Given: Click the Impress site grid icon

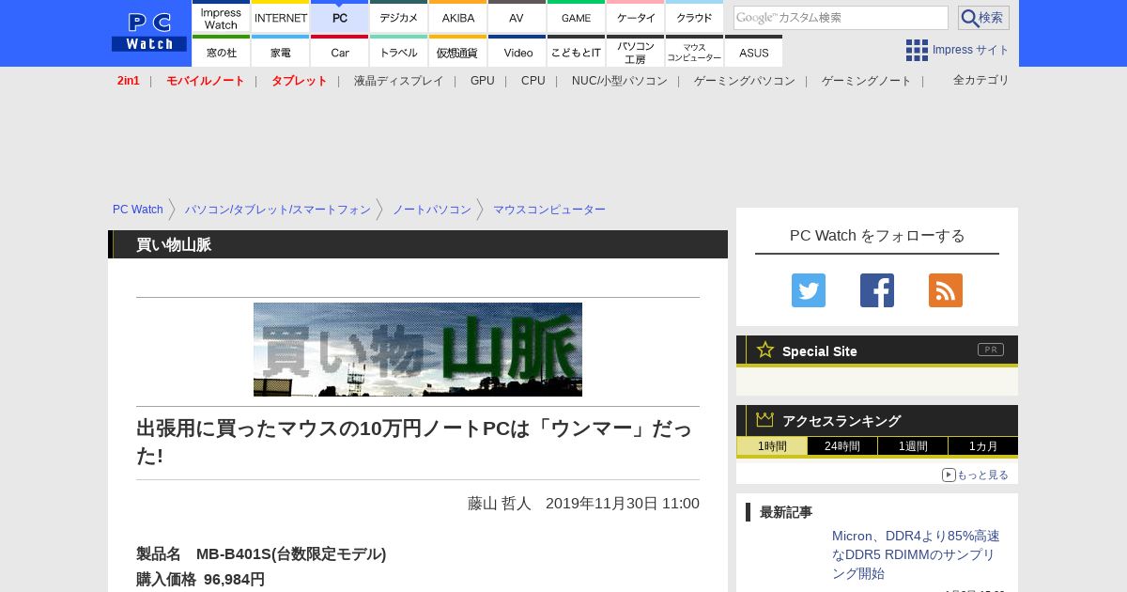Looking at the screenshot, I should click(917, 50).
